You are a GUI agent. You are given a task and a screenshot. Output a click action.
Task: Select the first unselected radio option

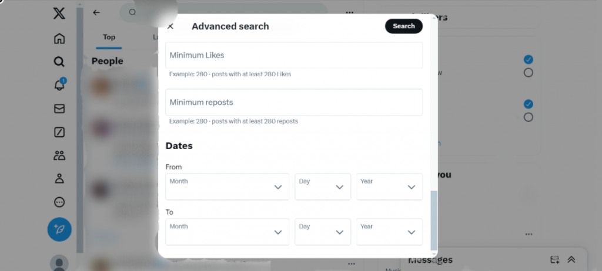(x=528, y=73)
